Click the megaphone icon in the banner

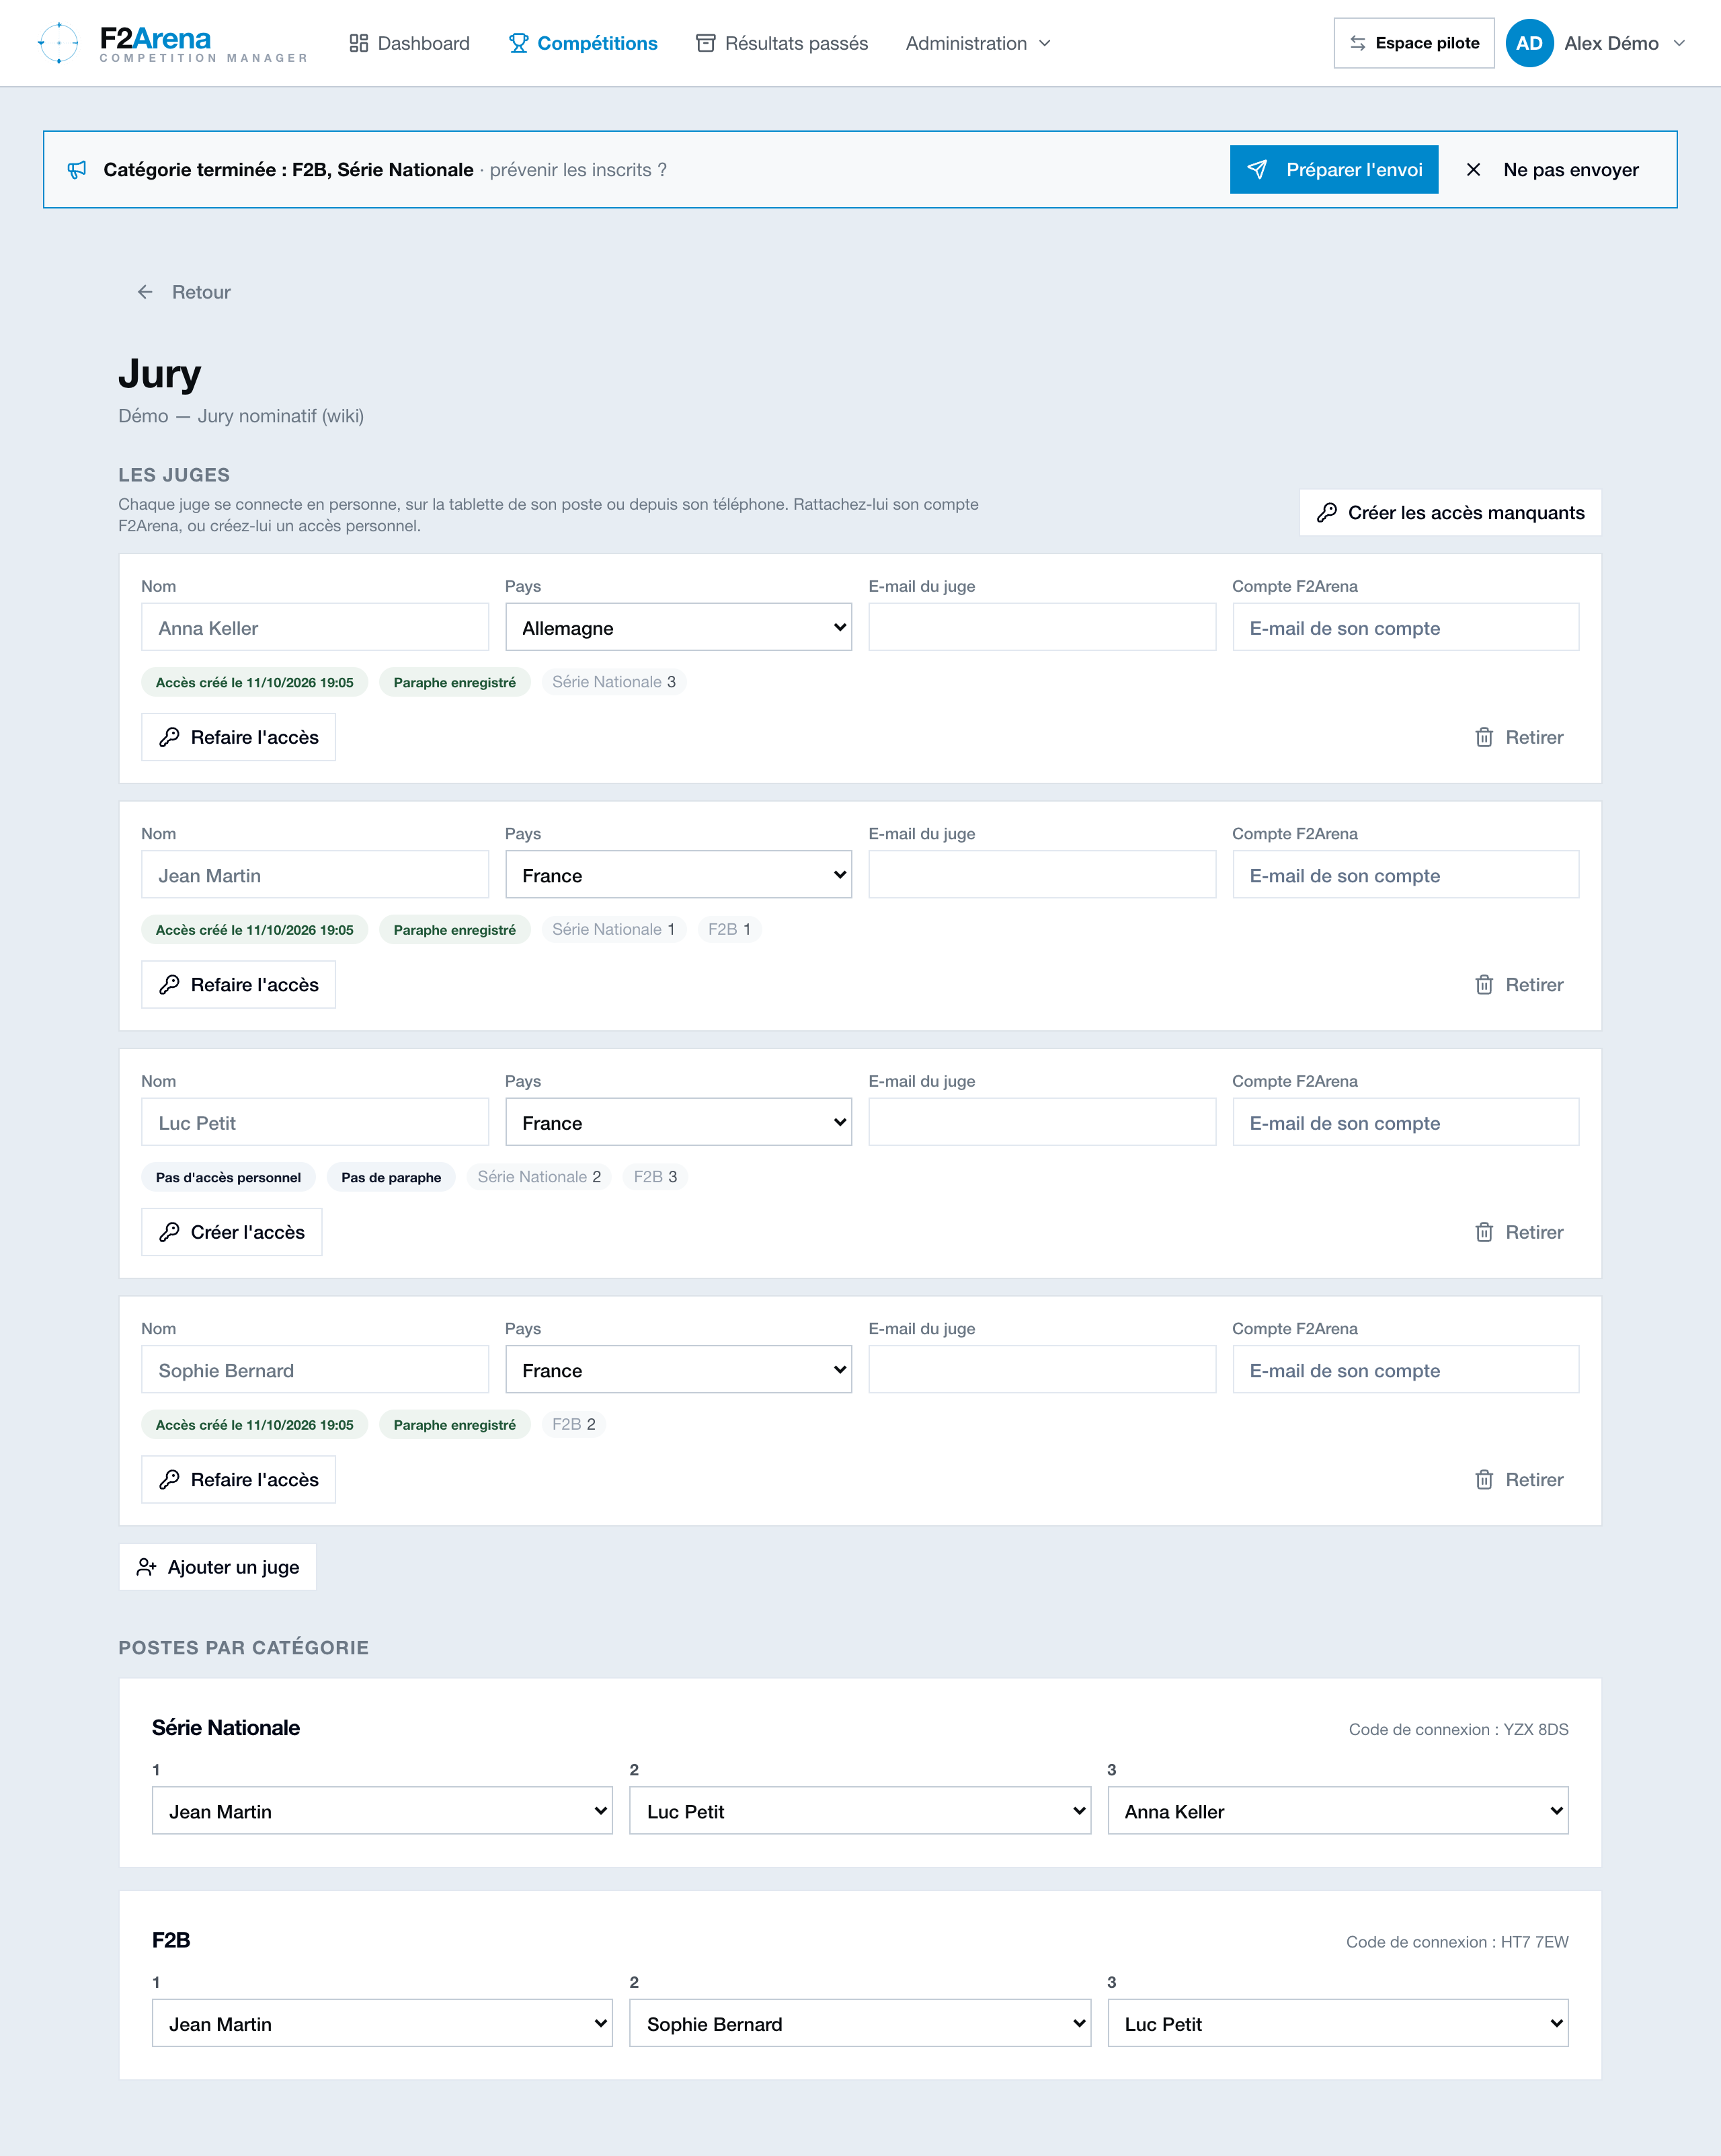pos(77,170)
